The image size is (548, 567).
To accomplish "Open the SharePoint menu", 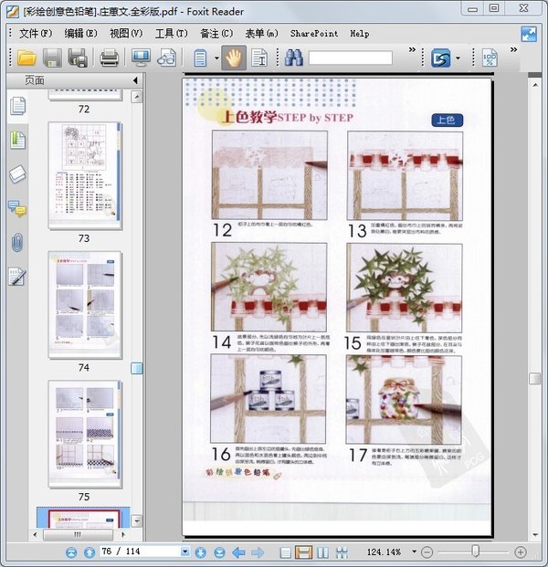I will (314, 34).
